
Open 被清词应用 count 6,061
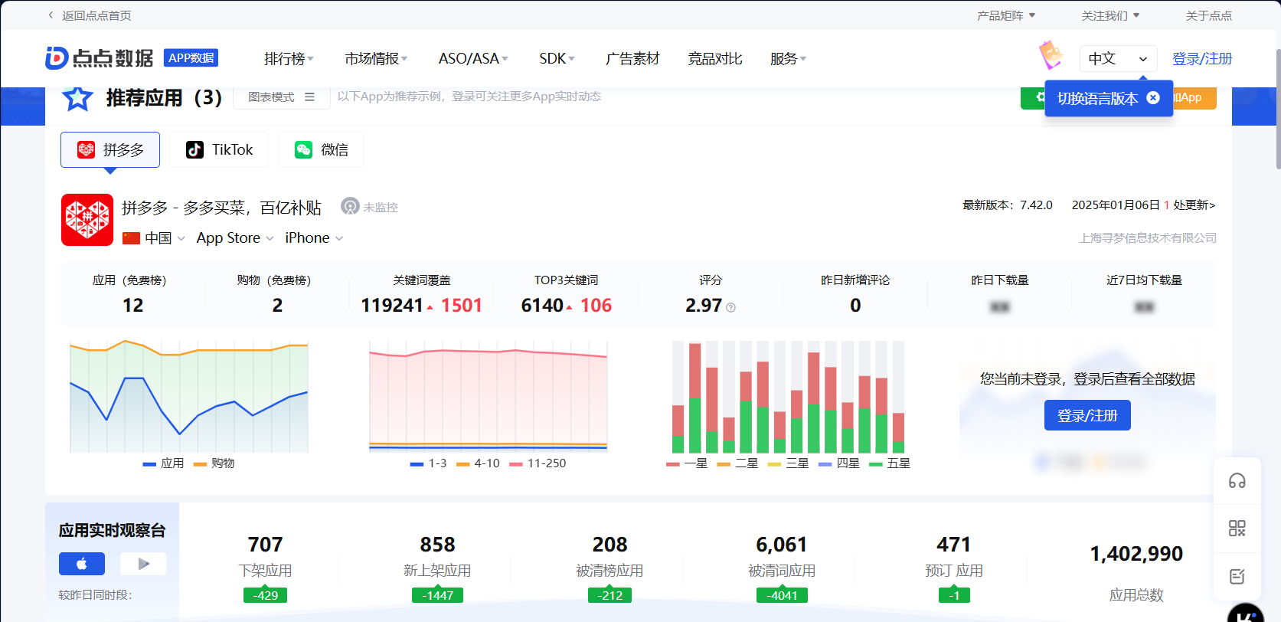[x=782, y=545]
